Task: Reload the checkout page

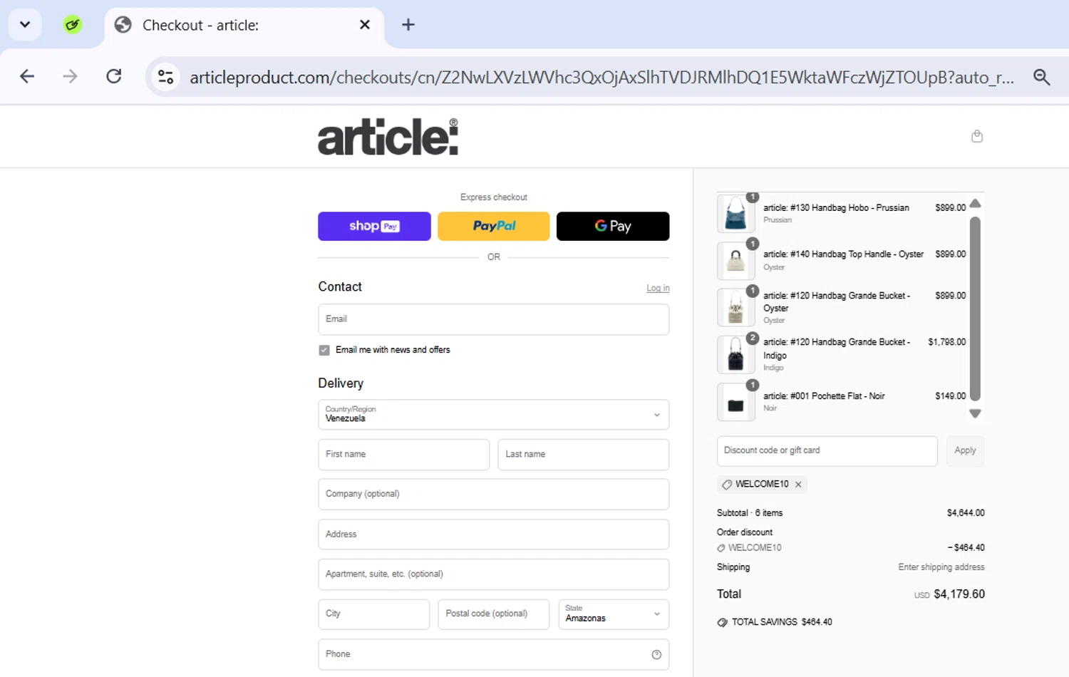Action: pyautogui.click(x=114, y=76)
